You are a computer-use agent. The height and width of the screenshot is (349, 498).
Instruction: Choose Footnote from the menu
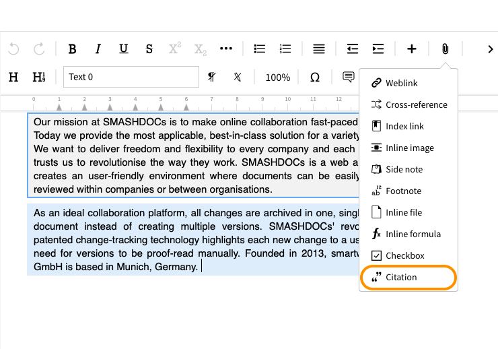pos(408,191)
